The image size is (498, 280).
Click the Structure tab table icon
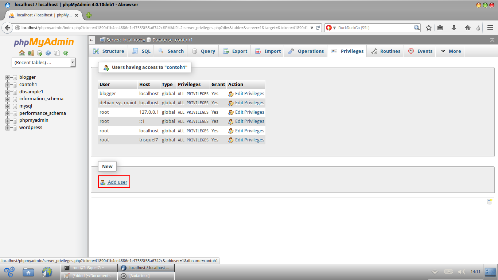click(x=97, y=51)
